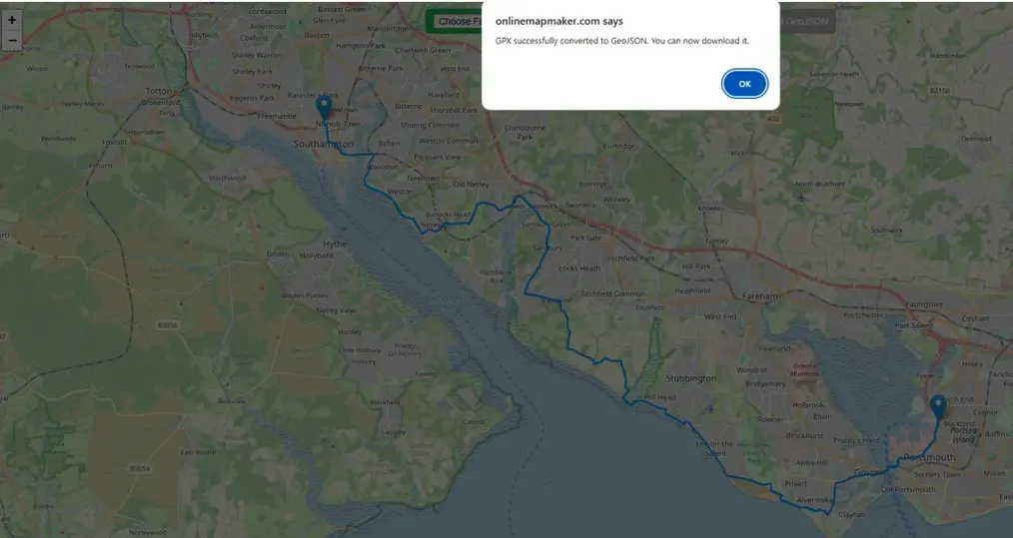The height and width of the screenshot is (538, 1013).
Task: Click the Hythe label on the map
Action: [335, 244]
